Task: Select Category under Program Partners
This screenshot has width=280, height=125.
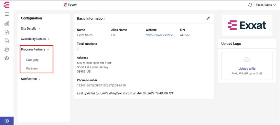Action: 32,60
